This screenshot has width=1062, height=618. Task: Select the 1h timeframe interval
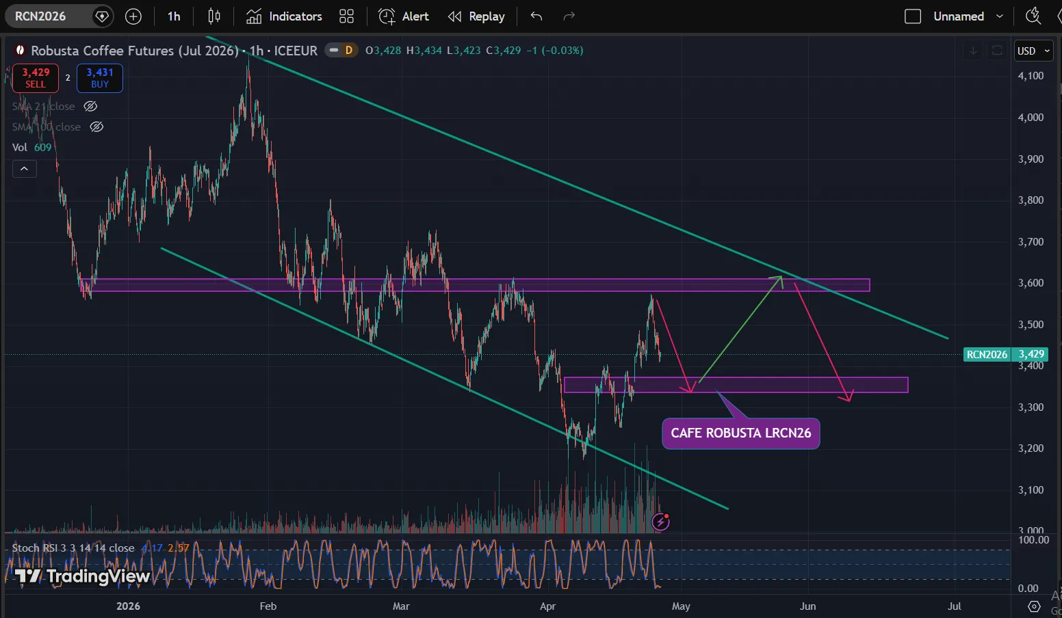click(x=174, y=16)
